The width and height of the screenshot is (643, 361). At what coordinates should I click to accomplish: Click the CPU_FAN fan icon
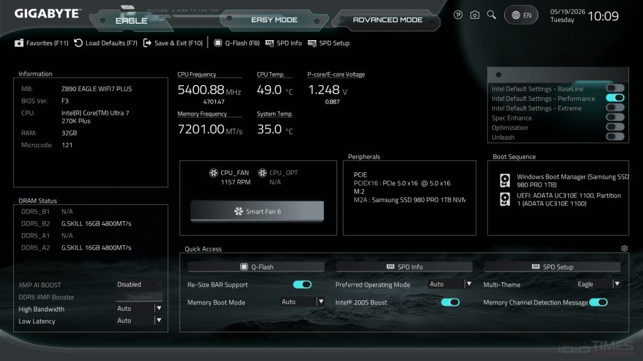click(x=213, y=173)
